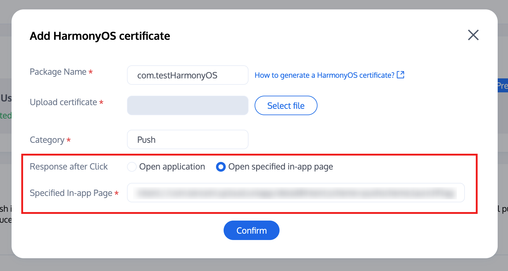This screenshot has height=271, width=508.
Task: Click the Response after Click label
Action: point(69,167)
